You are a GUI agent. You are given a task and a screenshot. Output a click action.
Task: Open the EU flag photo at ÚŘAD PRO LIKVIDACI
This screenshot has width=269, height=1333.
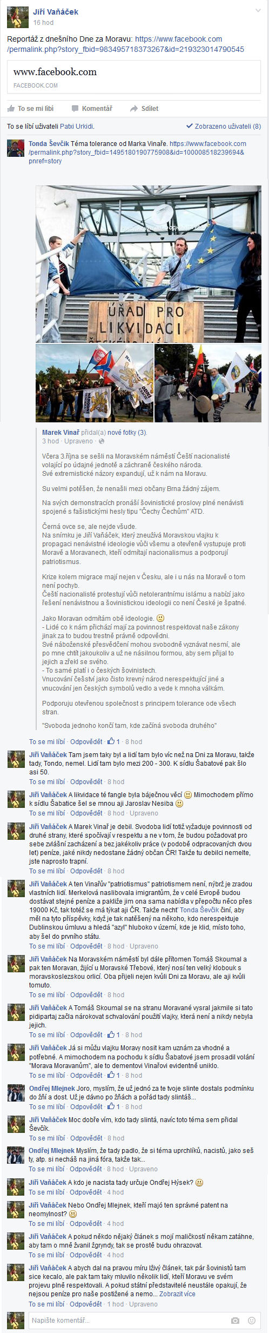149,264
